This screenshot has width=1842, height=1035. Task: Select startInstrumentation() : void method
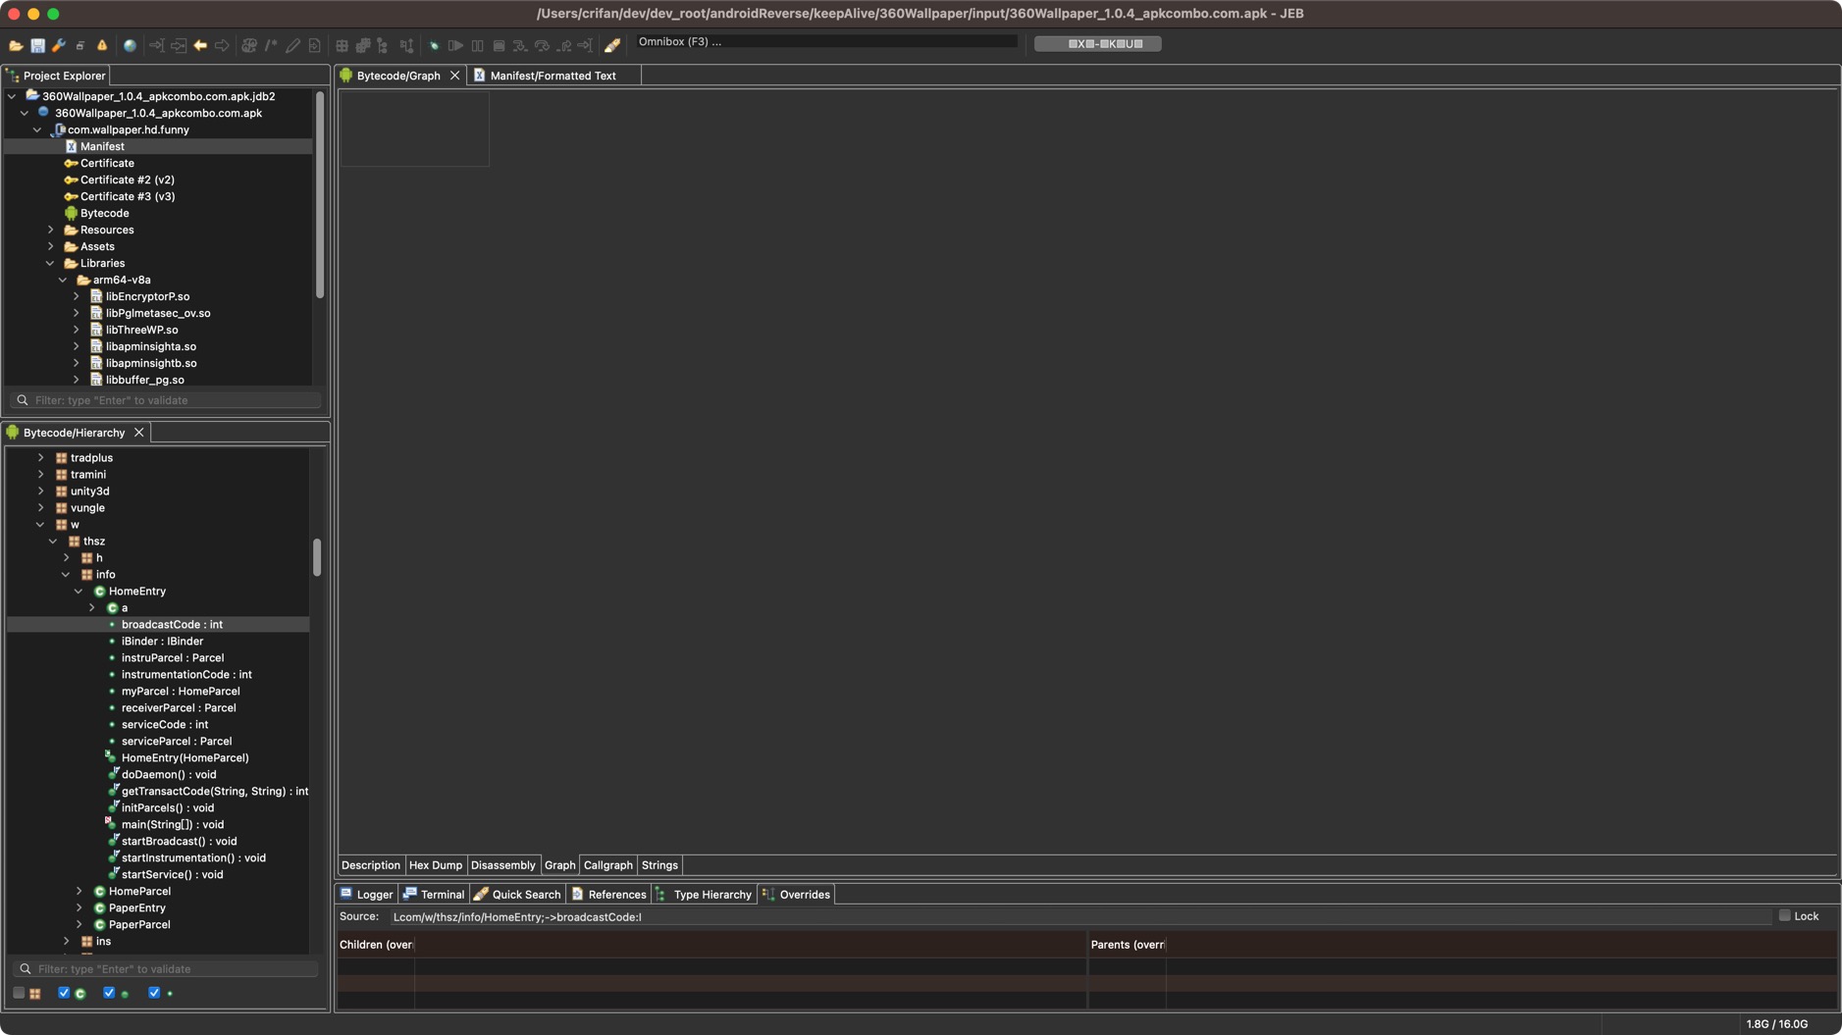(x=192, y=857)
